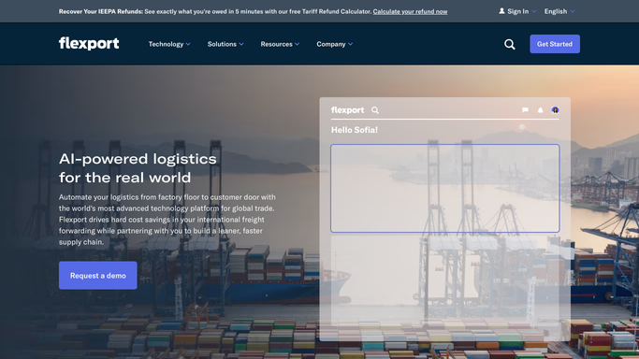
Task: Open the messages flag icon in the preview
Action: click(525, 110)
